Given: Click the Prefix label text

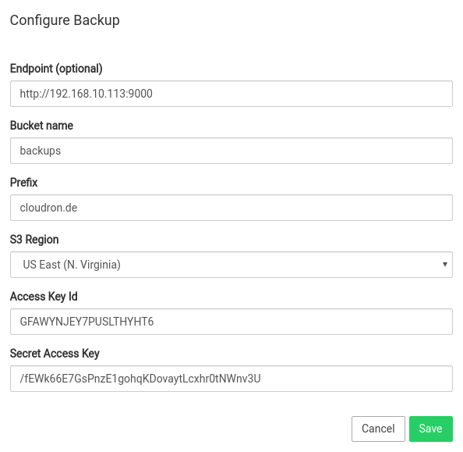Looking at the screenshot, I should (24, 182).
